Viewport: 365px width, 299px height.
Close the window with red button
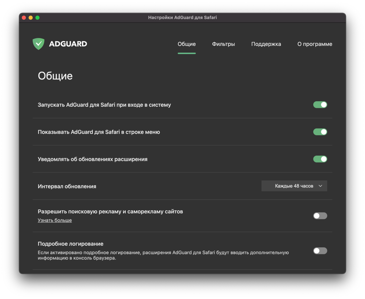24,18
